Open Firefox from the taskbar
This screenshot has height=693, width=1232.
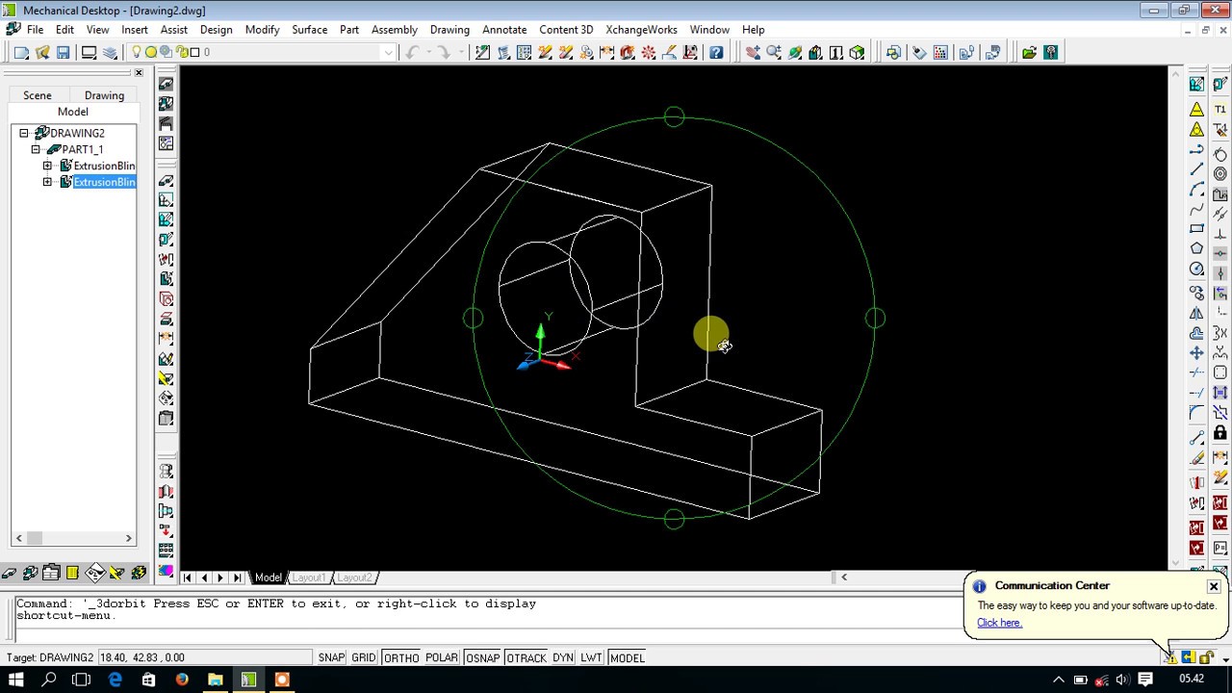[x=182, y=680]
